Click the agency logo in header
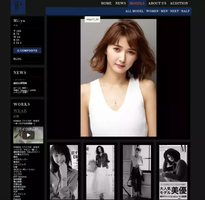 pyautogui.click(x=18, y=7)
